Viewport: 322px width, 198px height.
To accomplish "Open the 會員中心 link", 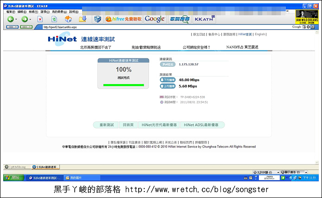I will (214, 34).
